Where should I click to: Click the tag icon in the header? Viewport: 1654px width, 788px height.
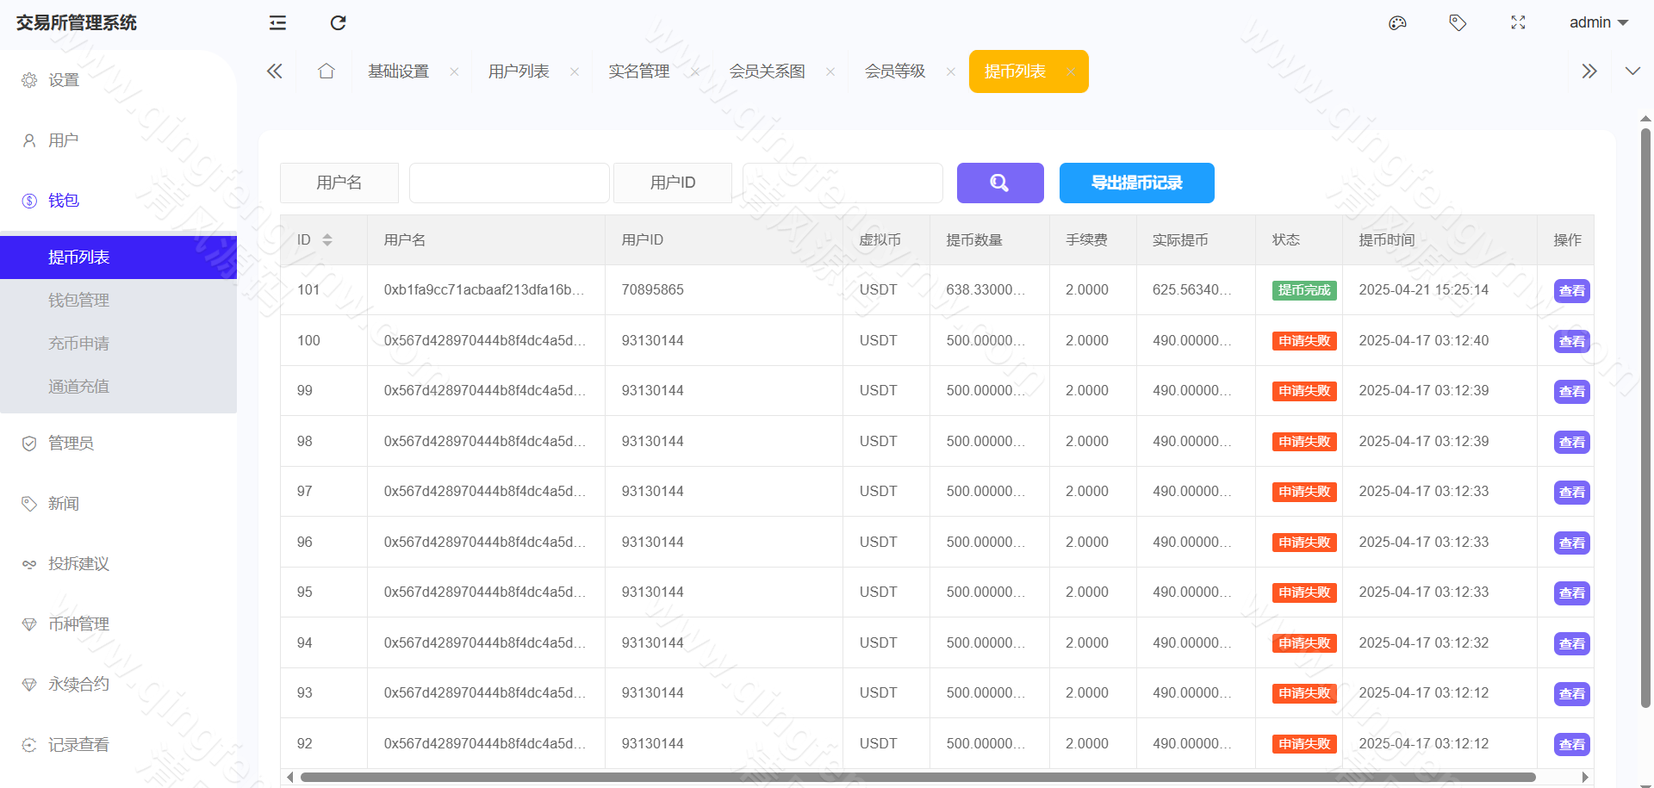pos(1458,22)
